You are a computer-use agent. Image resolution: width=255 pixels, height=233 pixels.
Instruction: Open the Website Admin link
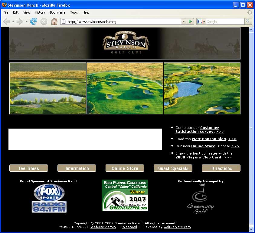pyautogui.click(x=103, y=227)
